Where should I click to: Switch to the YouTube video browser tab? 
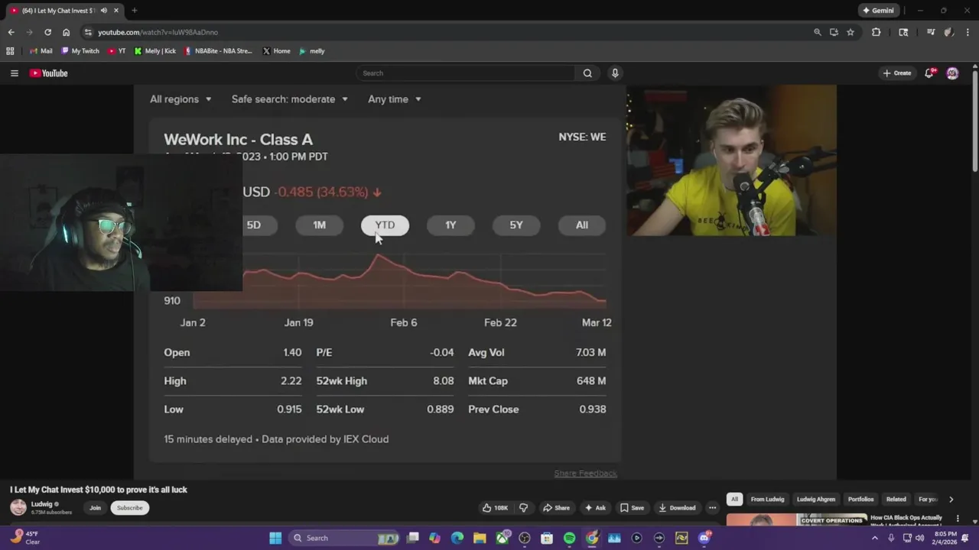click(66, 11)
